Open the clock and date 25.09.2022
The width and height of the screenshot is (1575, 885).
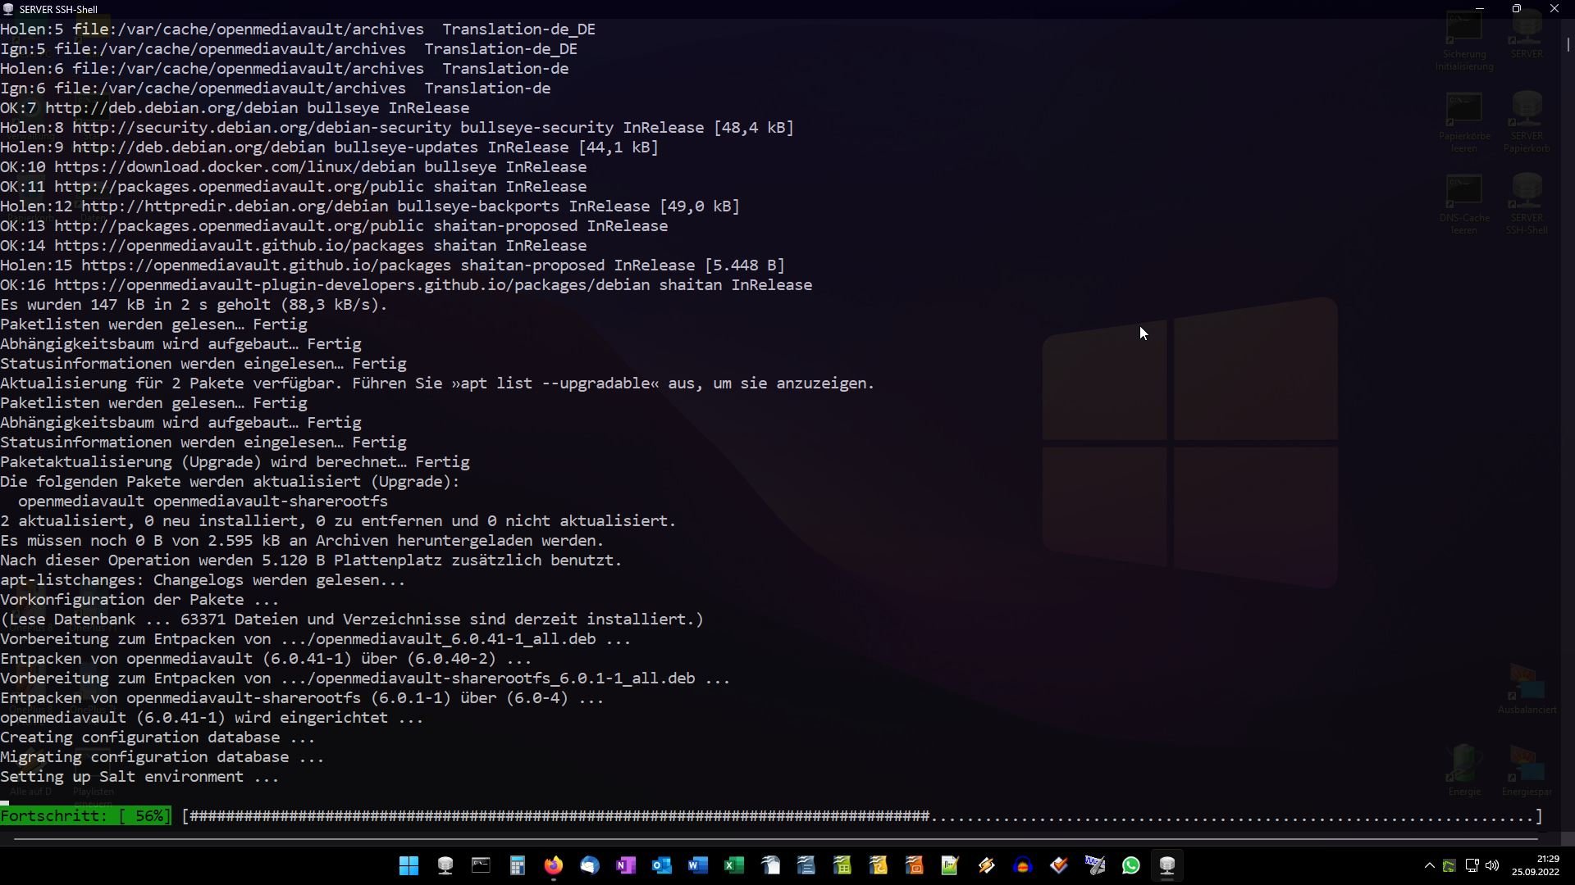coord(1536,865)
